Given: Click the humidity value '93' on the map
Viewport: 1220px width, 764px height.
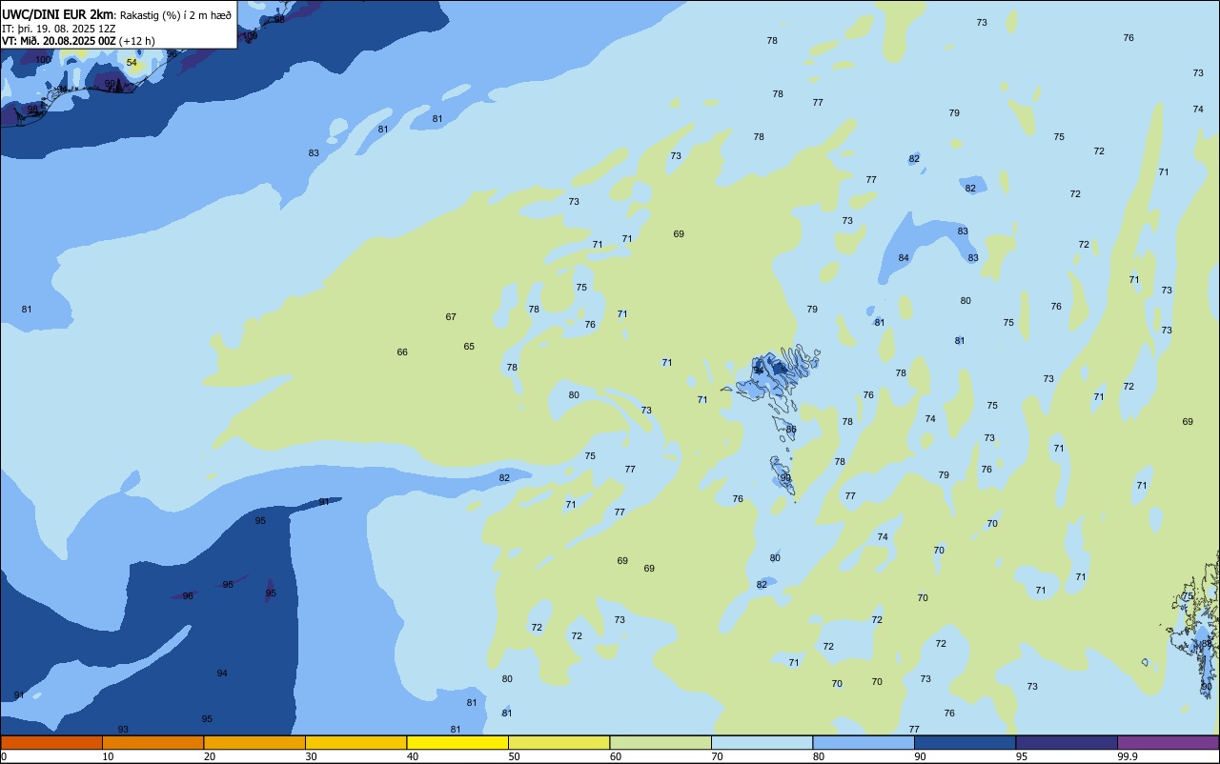Looking at the screenshot, I should [x=123, y=730].
